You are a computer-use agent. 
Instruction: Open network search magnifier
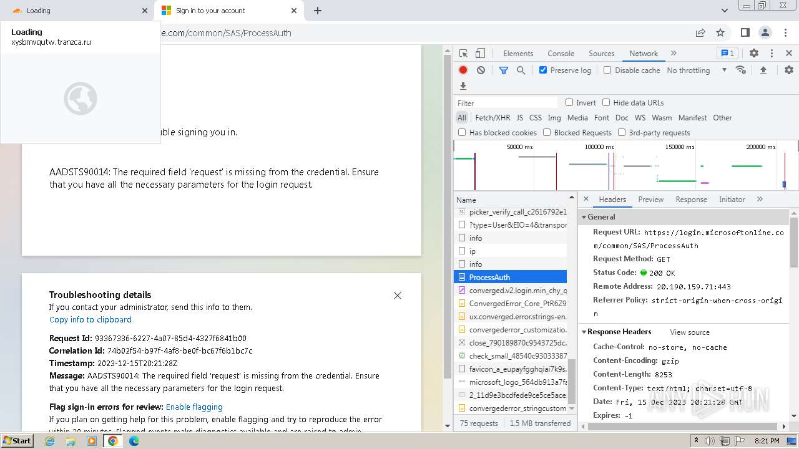coord(521,70)
